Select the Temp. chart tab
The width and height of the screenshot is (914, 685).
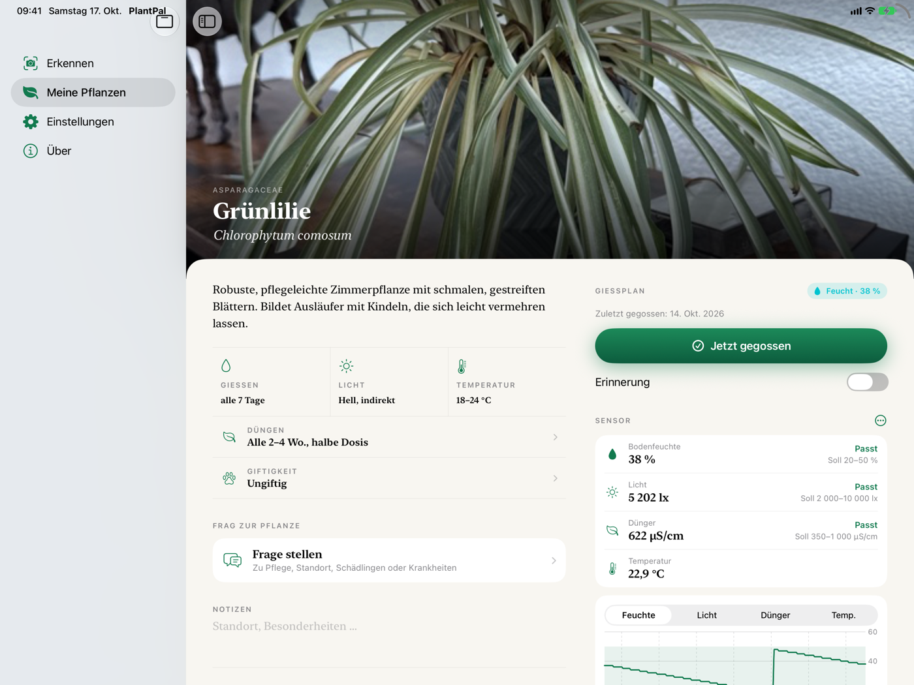pyautogui.click(x=843, y=615)
